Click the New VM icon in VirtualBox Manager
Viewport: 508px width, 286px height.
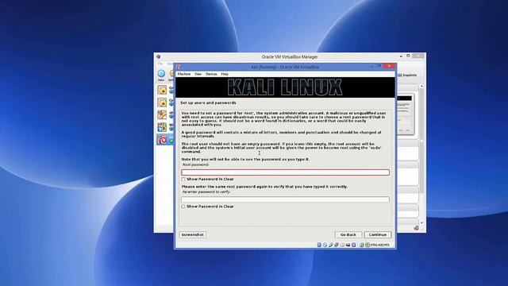[x=161, y=74]
